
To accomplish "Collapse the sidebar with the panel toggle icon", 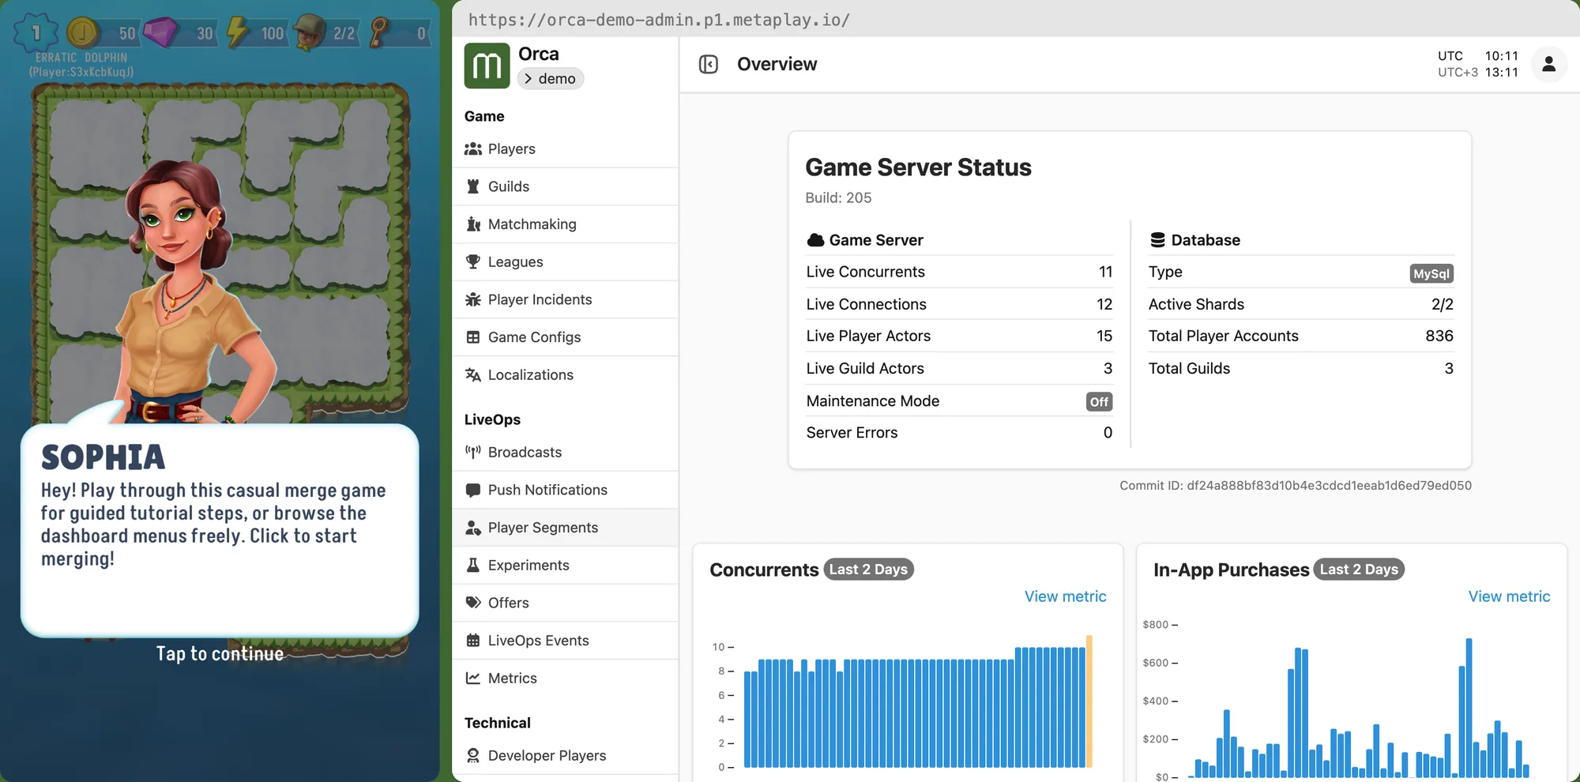I will pyautogui.click(x=709, y=64).
